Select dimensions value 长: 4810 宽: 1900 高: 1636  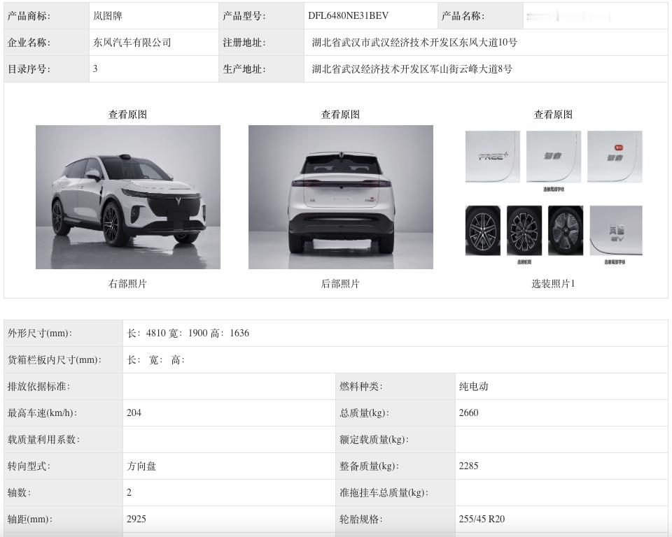click(x=188, y=333)
